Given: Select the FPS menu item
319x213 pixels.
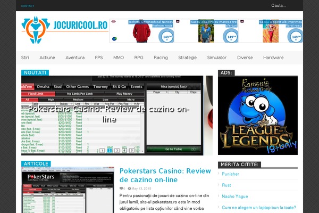Looking at the screenshot, I should click(99, 58).
